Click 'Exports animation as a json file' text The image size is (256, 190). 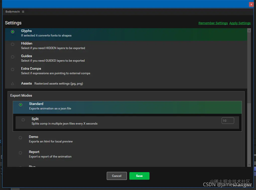50,108
